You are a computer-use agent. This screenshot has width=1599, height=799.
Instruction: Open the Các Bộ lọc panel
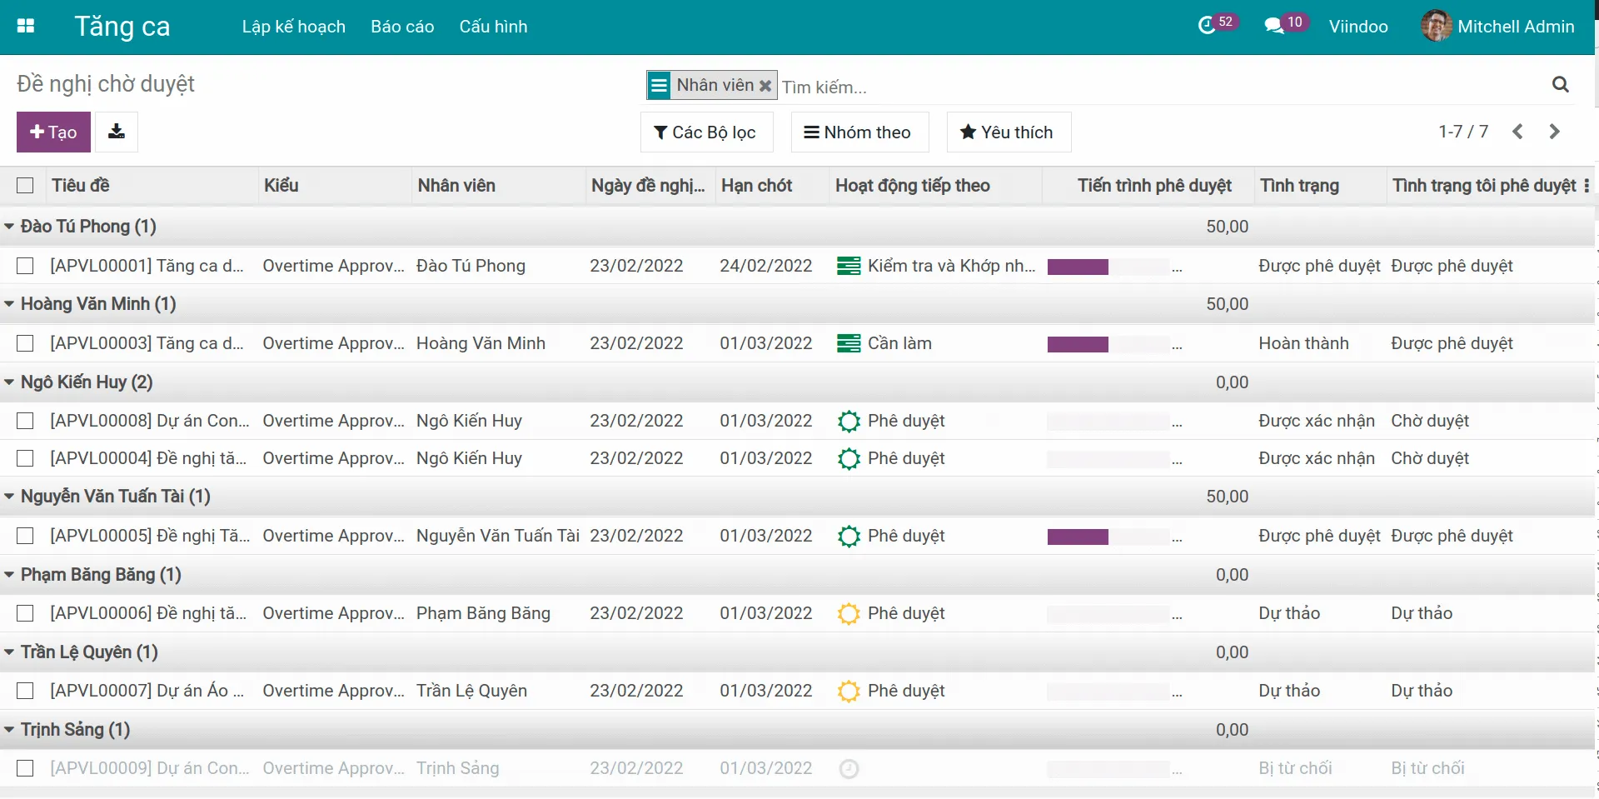[705, 132]
